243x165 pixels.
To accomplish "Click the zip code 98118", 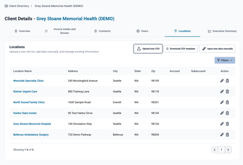I will (155, 92).
